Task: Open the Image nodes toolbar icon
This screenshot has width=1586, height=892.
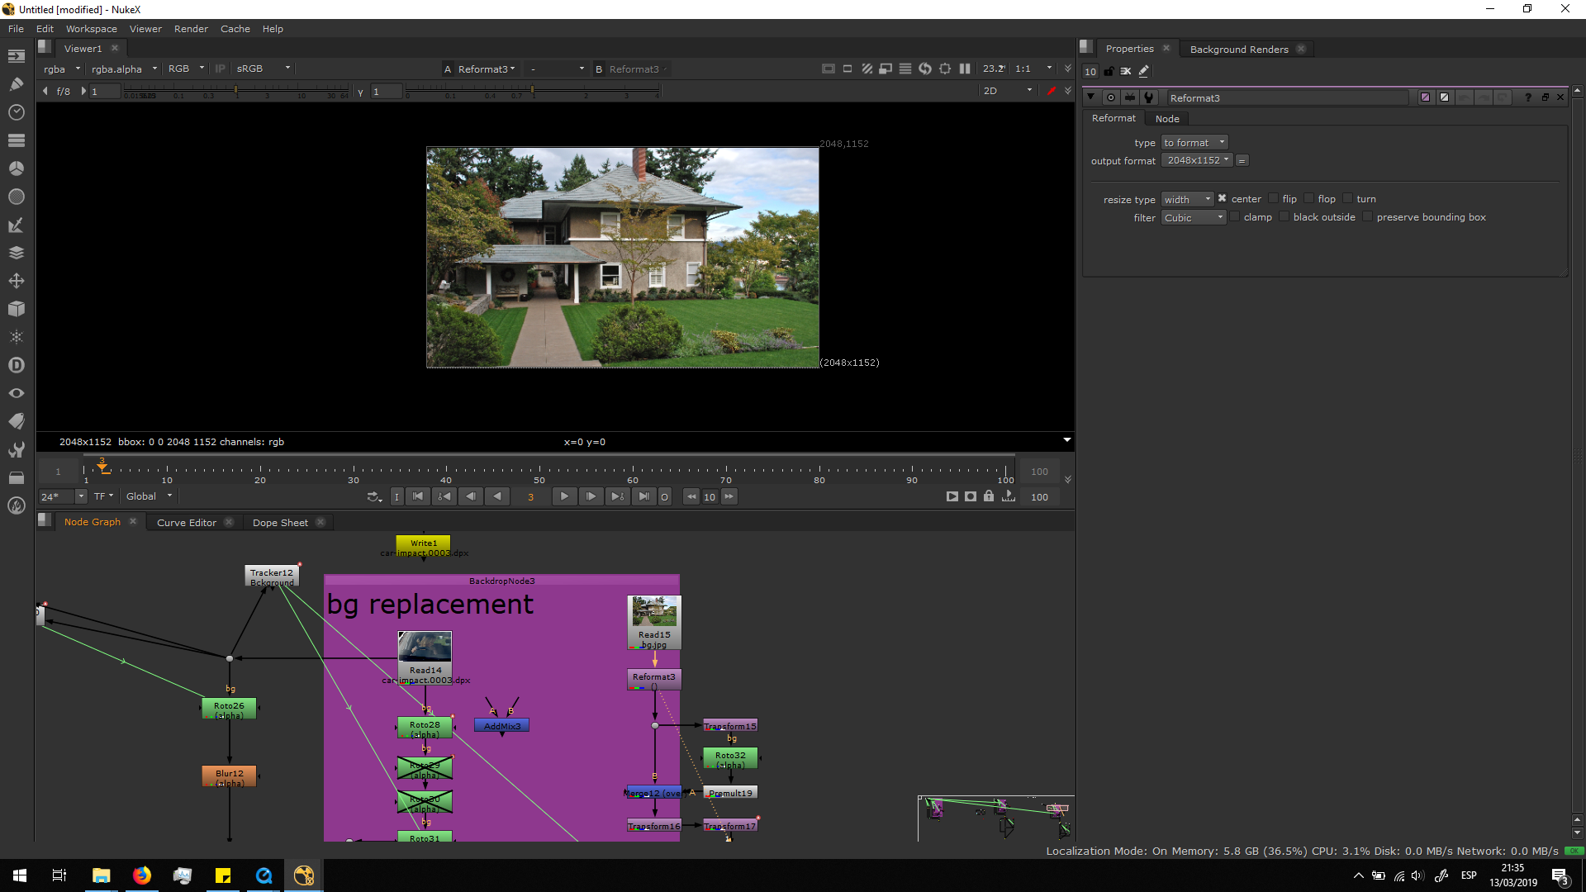Action: click(x=16, y=56)
